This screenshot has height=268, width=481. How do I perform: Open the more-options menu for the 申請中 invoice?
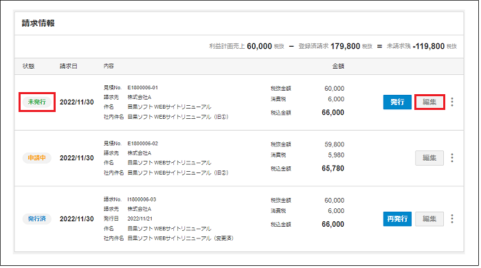click(452, 158)
